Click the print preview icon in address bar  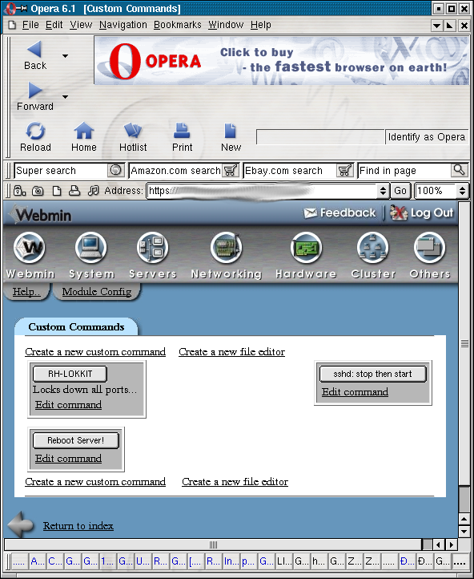pyautogui.click(x=74, y=191)
